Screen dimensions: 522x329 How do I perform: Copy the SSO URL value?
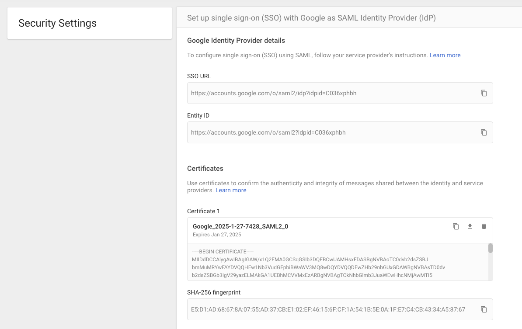(x=484, y=93)
